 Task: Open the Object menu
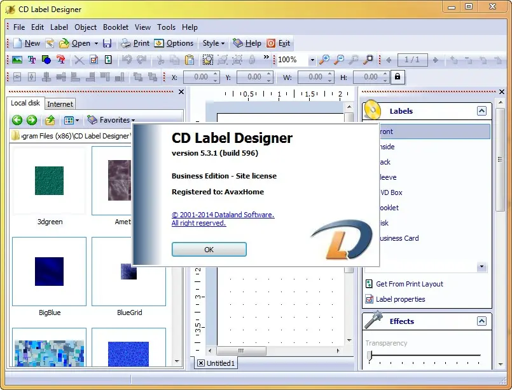86,27
